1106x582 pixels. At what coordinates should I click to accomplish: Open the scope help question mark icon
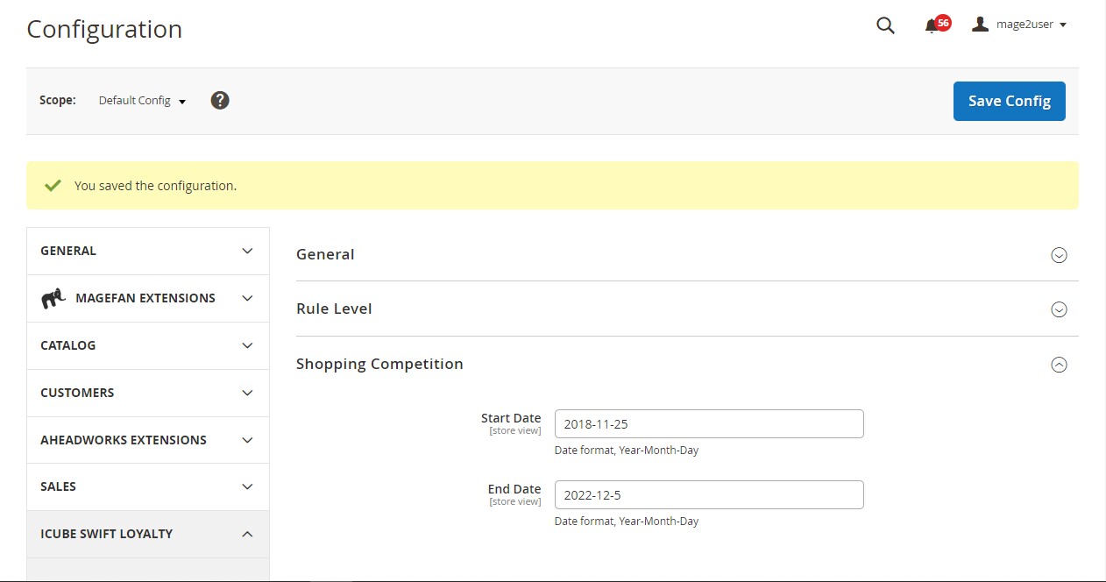[220, 100]
